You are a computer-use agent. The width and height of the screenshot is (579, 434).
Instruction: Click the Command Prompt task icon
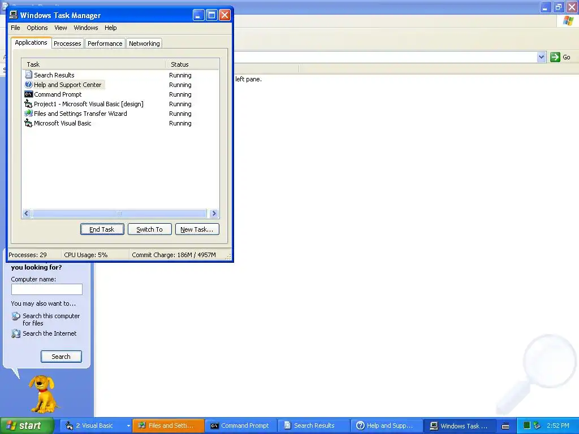click(28, 94)
